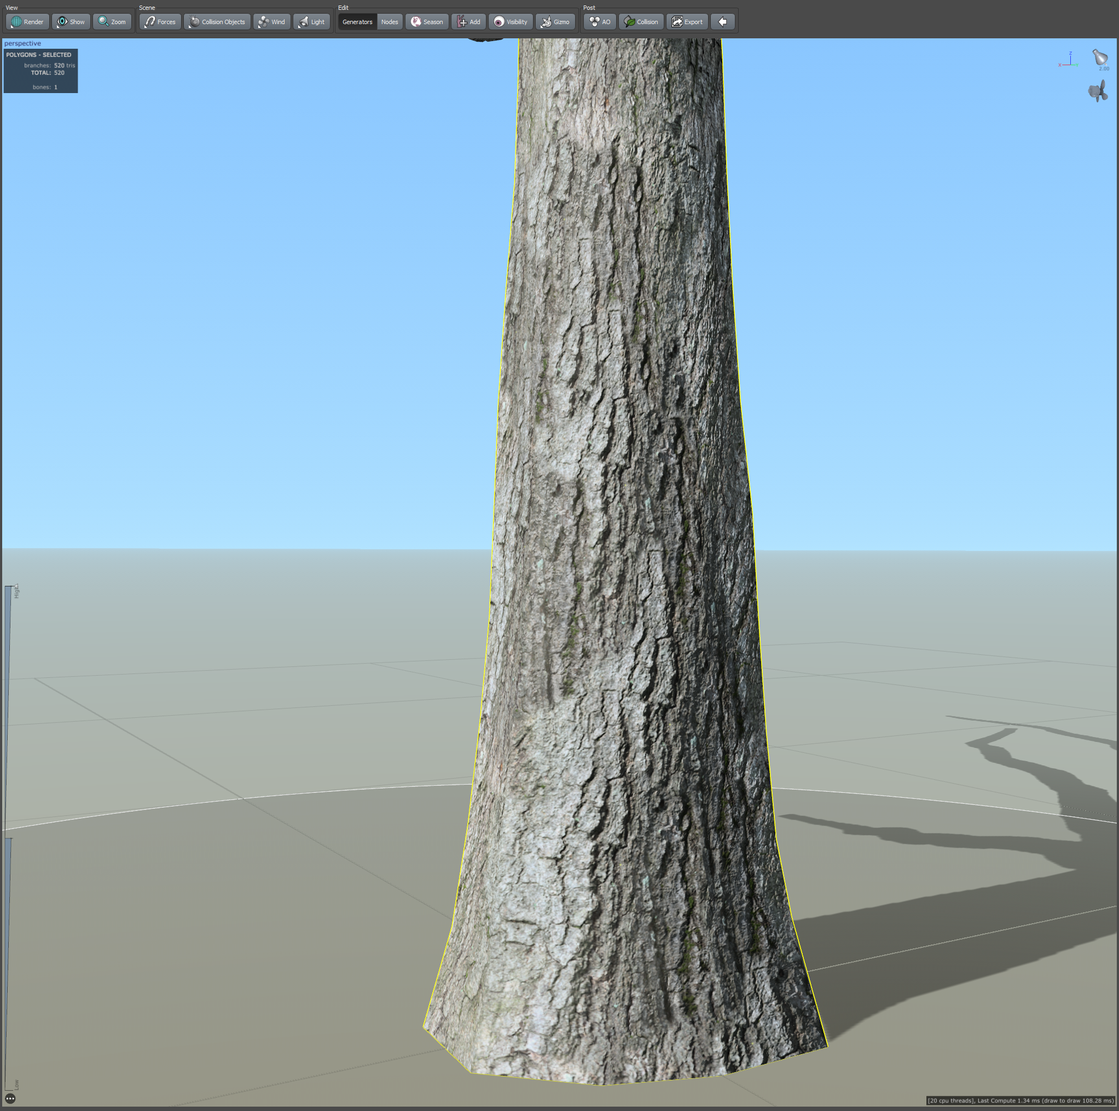Image resolution: width=1119 pixels, height=1111 pixels.
Task: Click the Gizmo toolbar button
Action: pyautogui.click(x=555, y=22)
